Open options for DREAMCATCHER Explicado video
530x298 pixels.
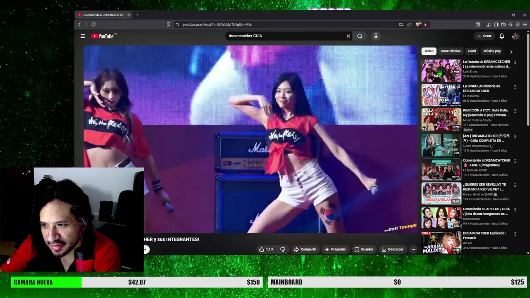[x=515, y=234]
